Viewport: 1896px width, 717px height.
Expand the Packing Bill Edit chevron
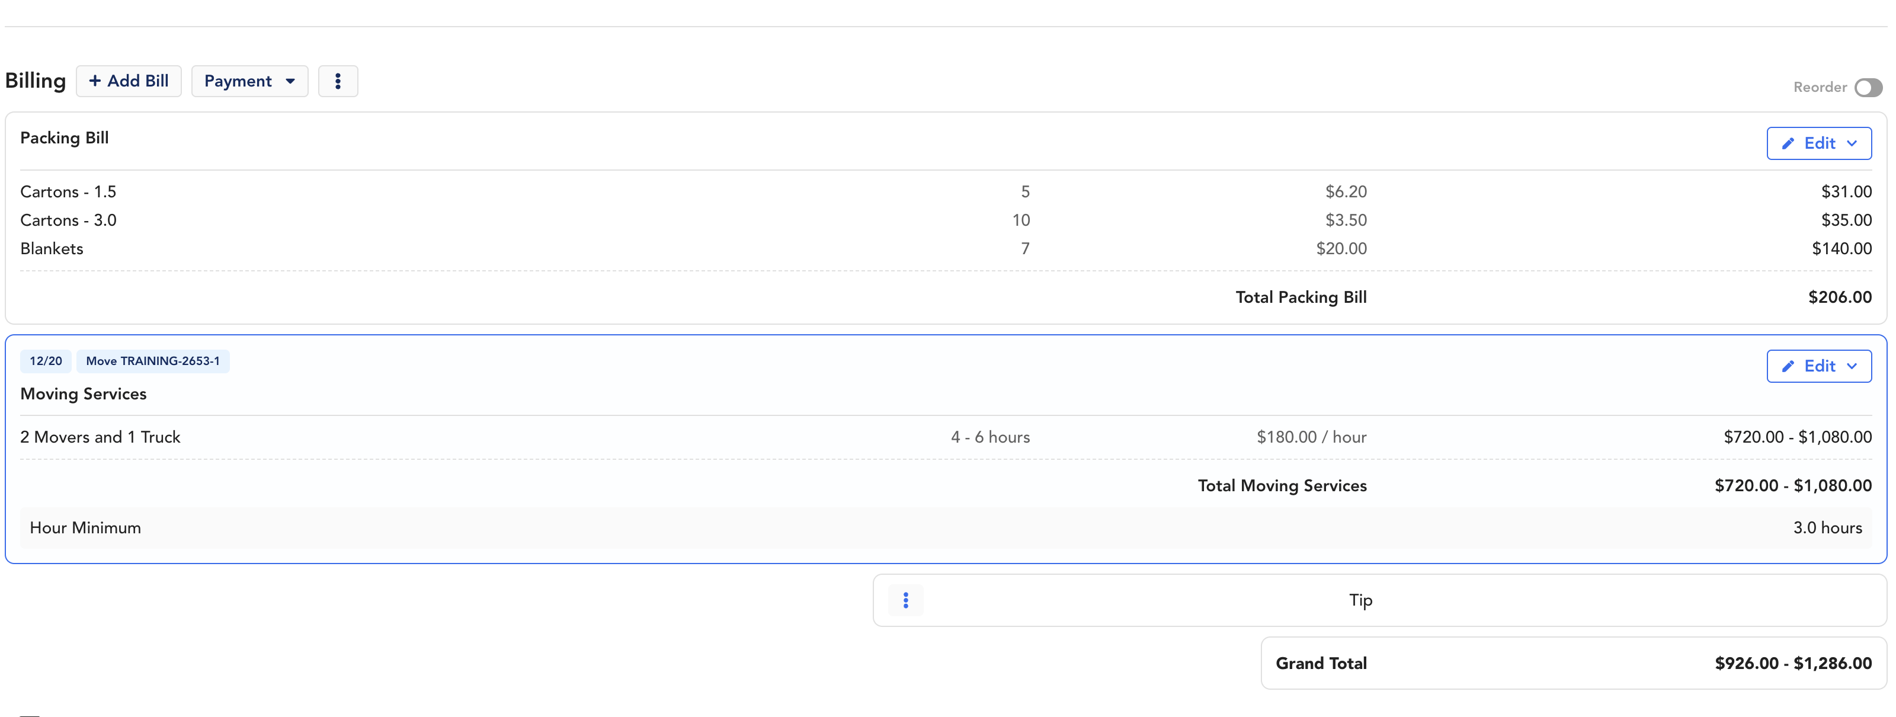1852,143
